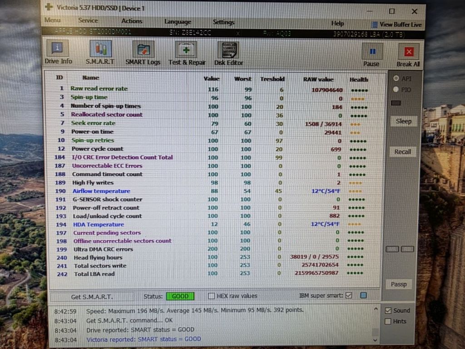The width and height of the screenshot is (465, 349).
Task: Switch to Test & Repair icon
Action: (x=186, y=50)
